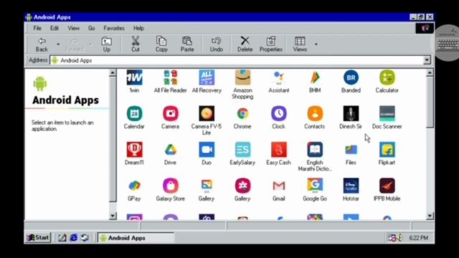Open the GPay app
Viewport: 459px width, 258px height.
click(134, 186)
